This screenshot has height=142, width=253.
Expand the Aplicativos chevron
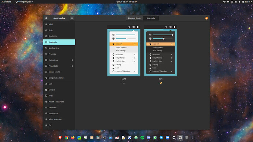(72, 60)
